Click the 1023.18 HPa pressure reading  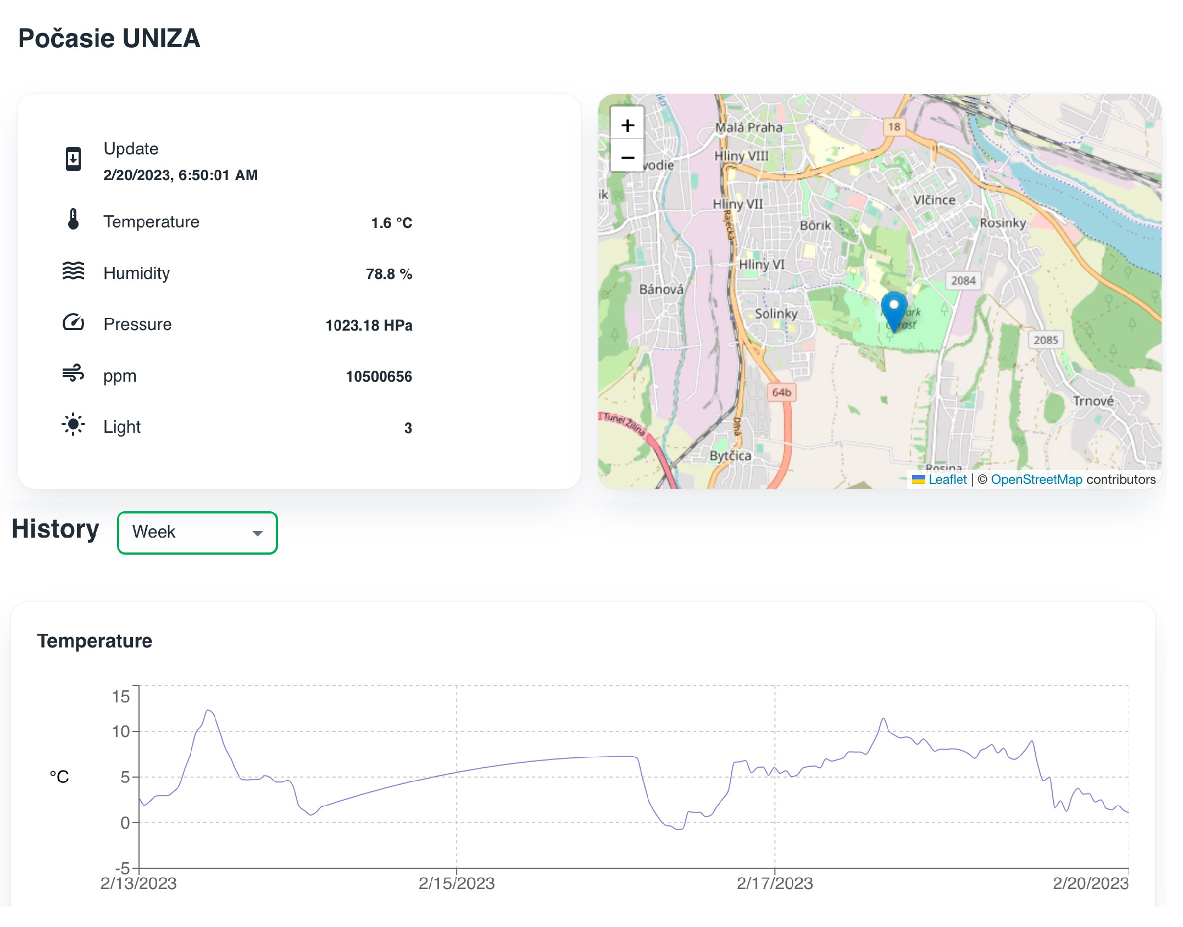point(369,326)
